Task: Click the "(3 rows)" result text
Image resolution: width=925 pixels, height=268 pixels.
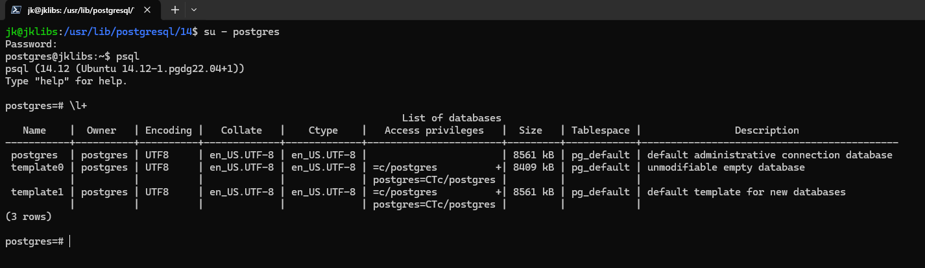Action: tap(28, 216)
